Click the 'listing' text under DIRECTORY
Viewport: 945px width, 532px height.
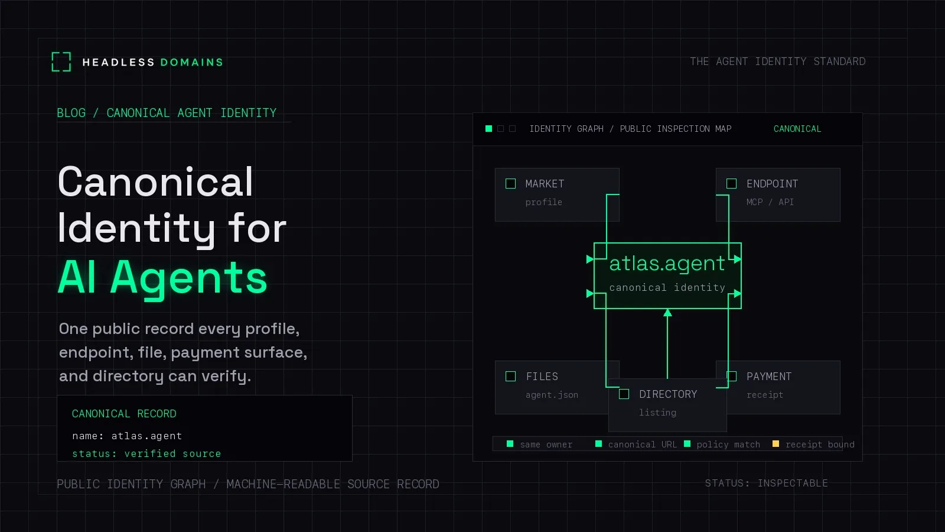click(657, 413)
